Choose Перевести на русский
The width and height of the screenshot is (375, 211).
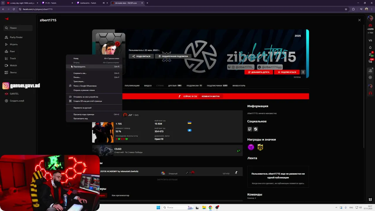click(94, 108)
